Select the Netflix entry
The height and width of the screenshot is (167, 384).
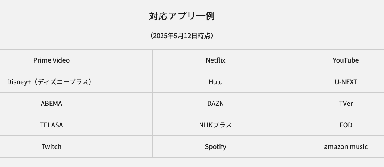[x=215, y=60]
